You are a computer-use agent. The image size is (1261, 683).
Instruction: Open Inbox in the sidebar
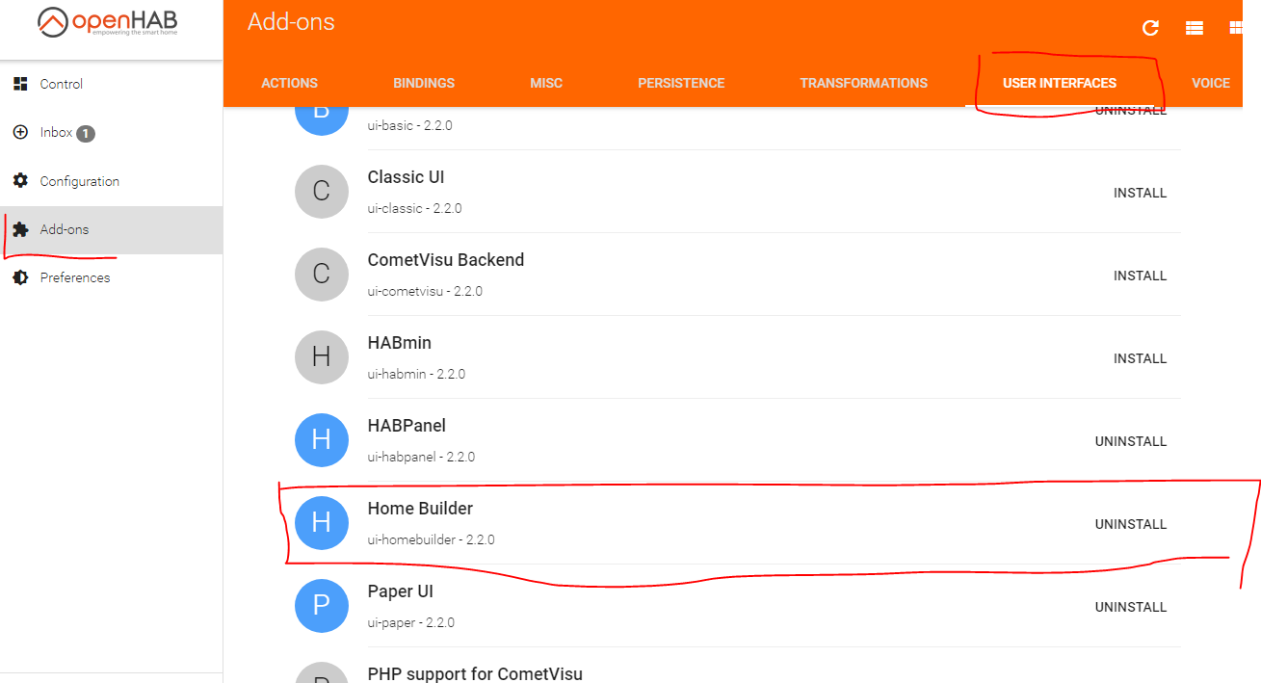coord(112,133)
